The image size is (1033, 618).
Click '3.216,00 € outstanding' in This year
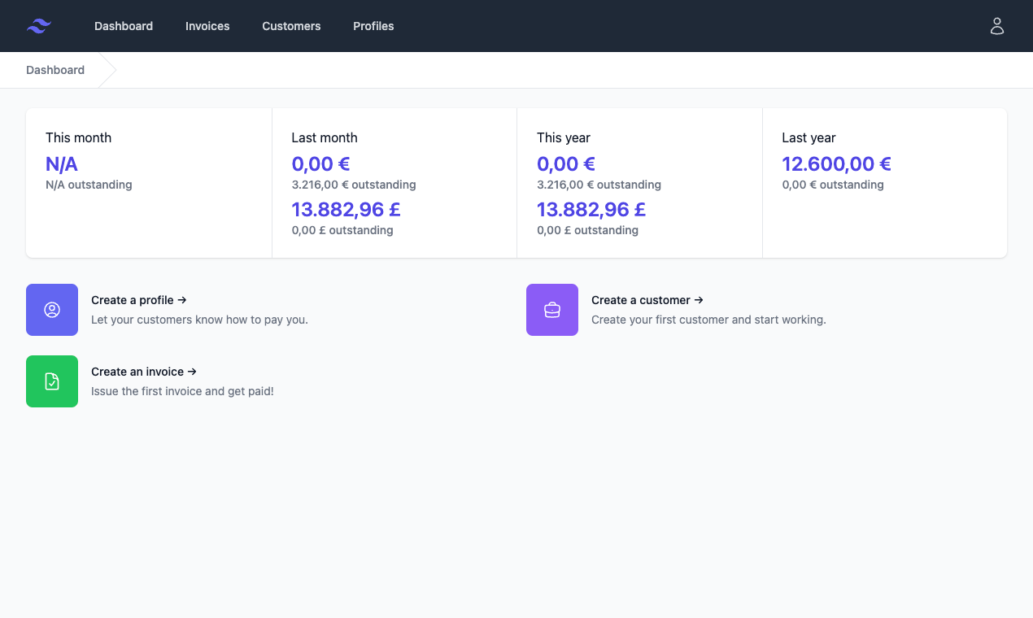tap(599, 185)
